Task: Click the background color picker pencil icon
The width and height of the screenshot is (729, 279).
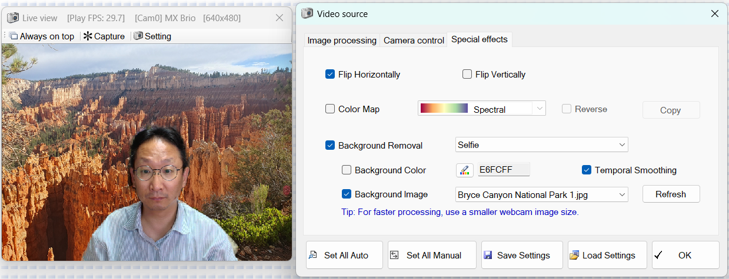Action: (x=465, y=170)
